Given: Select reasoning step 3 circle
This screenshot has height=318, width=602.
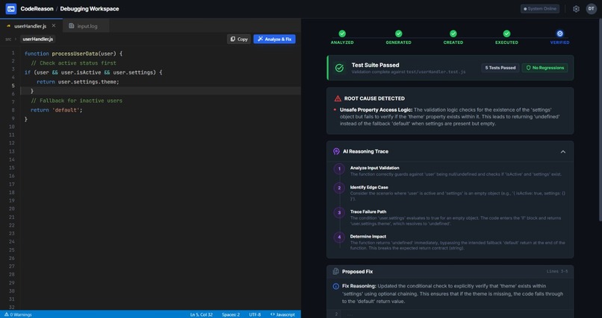Looking at the screenshot, I should (339, 212).
